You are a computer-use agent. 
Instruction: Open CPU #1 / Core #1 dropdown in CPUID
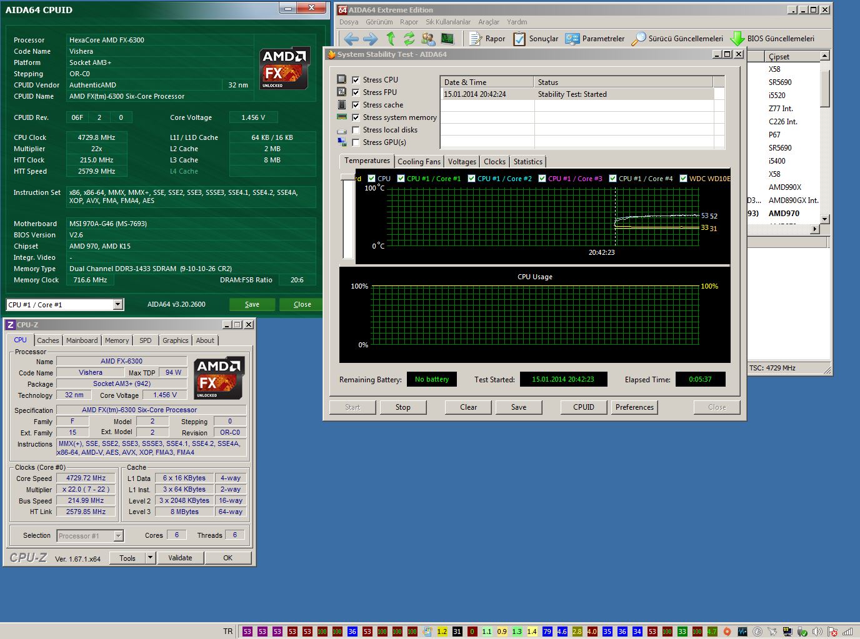tap(117, 305)
